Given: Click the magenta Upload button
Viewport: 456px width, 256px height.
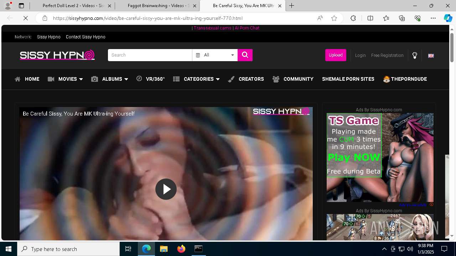Looking at the screenshot, I should pyautogui.click(x=336, y=55).
